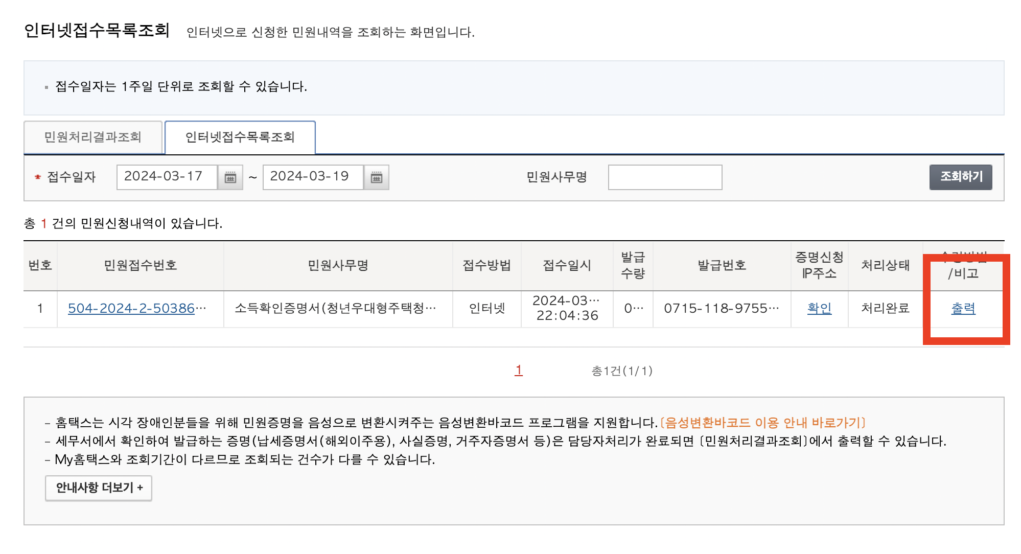Click the 민원사무명 column header
This screenshot has height=554, width=1021.
click(x=338, y=265)
